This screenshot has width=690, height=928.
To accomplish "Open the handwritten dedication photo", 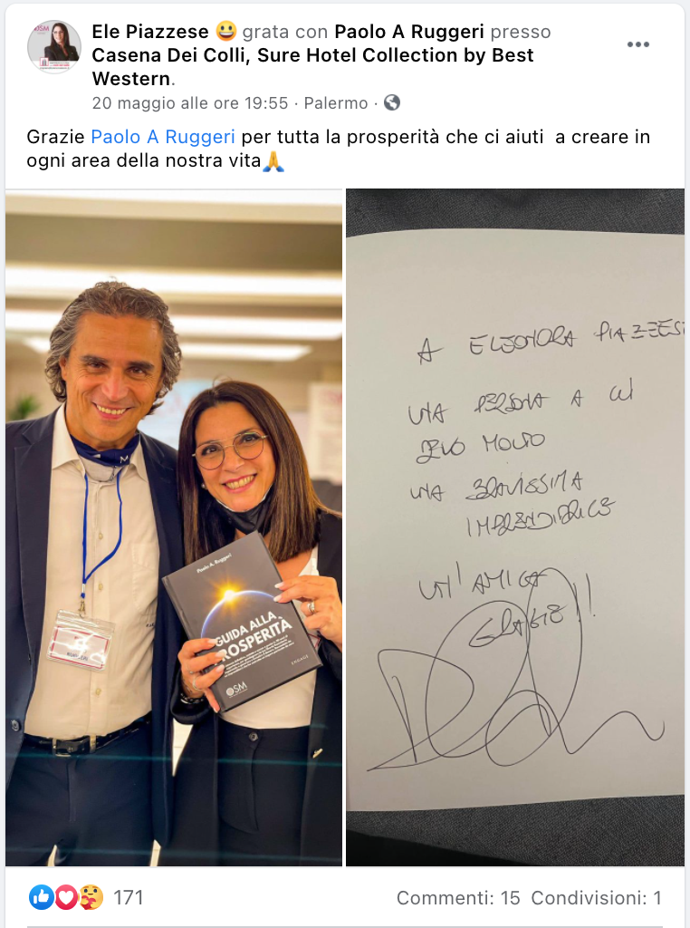I will (515, 527).
